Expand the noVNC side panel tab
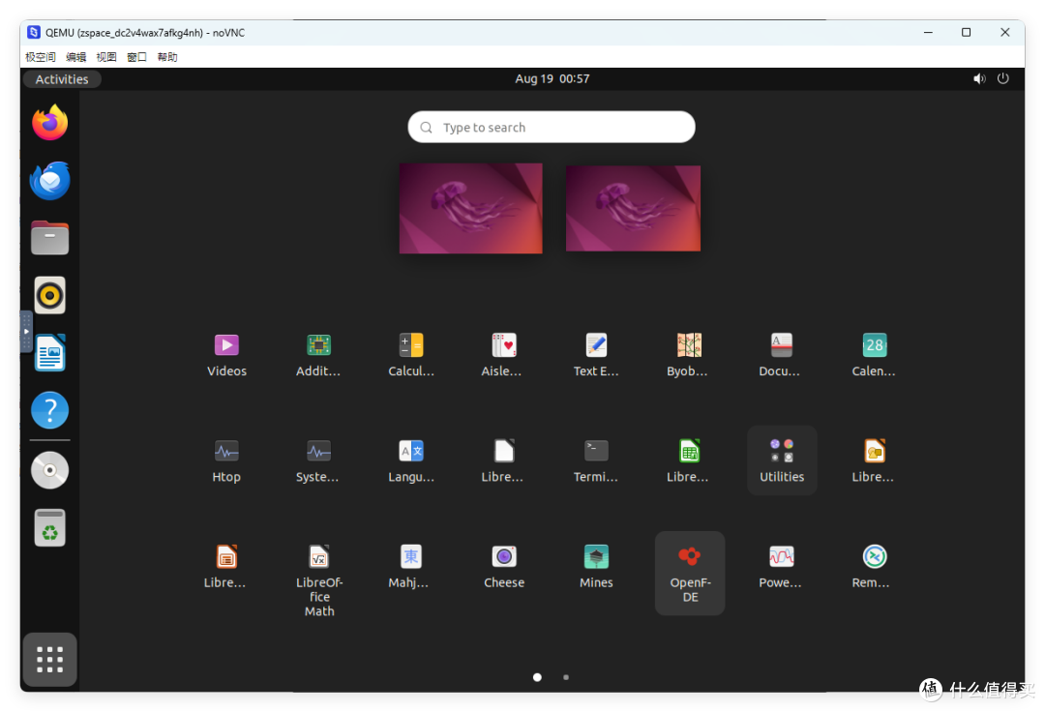1045x712 pixels. (25, 332)
